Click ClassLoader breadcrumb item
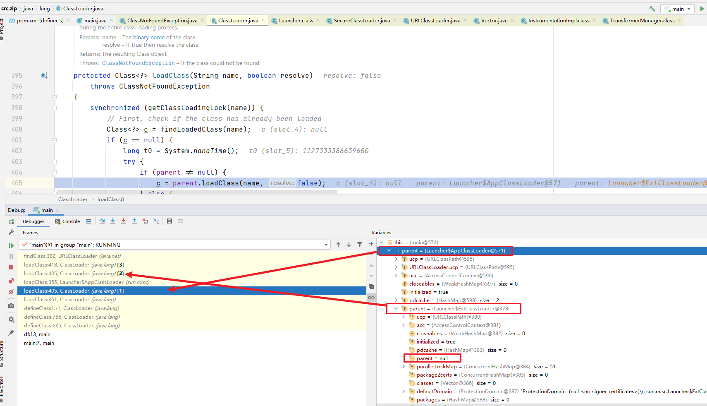Screen dimensions: 707x406 point(73,199)
